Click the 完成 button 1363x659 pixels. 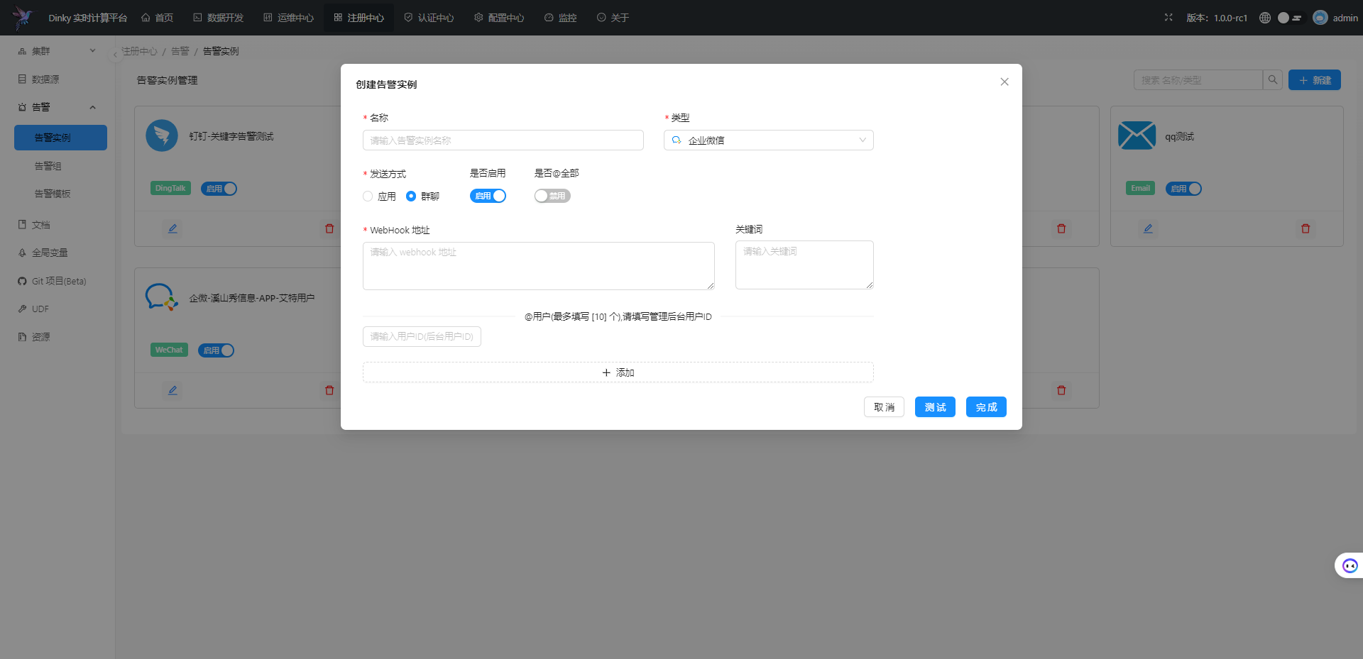point(986,407)
